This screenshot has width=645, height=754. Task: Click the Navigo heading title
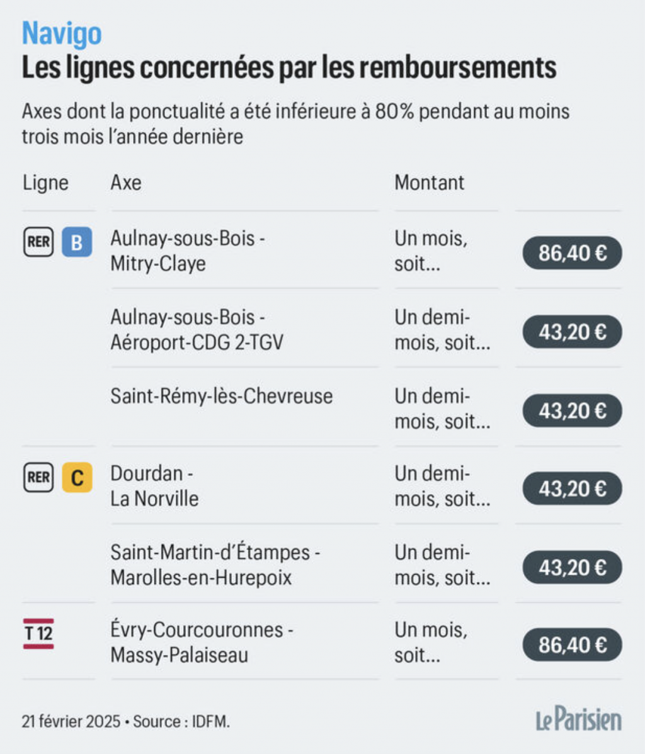click(x=62, y=33)
